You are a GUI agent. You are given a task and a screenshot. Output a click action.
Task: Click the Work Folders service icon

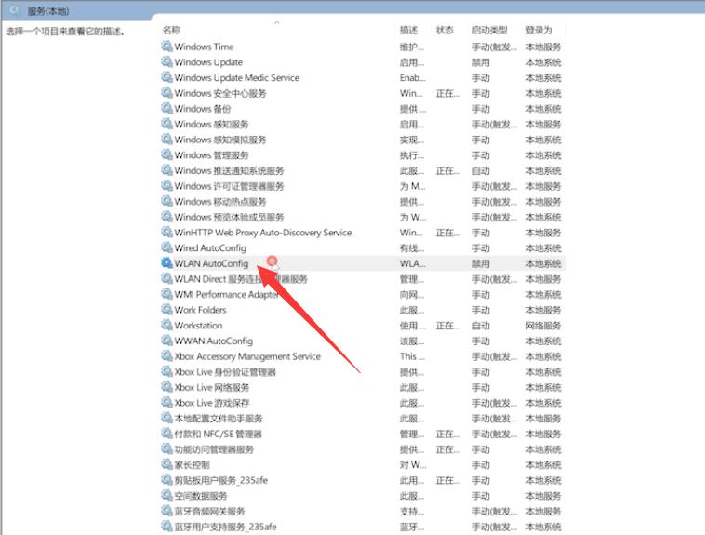pos(166,310)
